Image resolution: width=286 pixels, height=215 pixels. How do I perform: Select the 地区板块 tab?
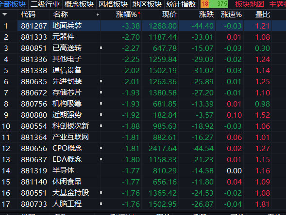tap(147, 4)
